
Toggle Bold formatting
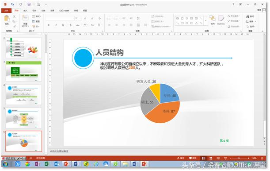tap(49, 25)
